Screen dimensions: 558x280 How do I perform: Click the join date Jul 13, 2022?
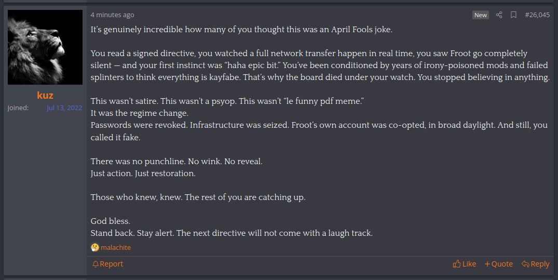[x=64, y=108]
